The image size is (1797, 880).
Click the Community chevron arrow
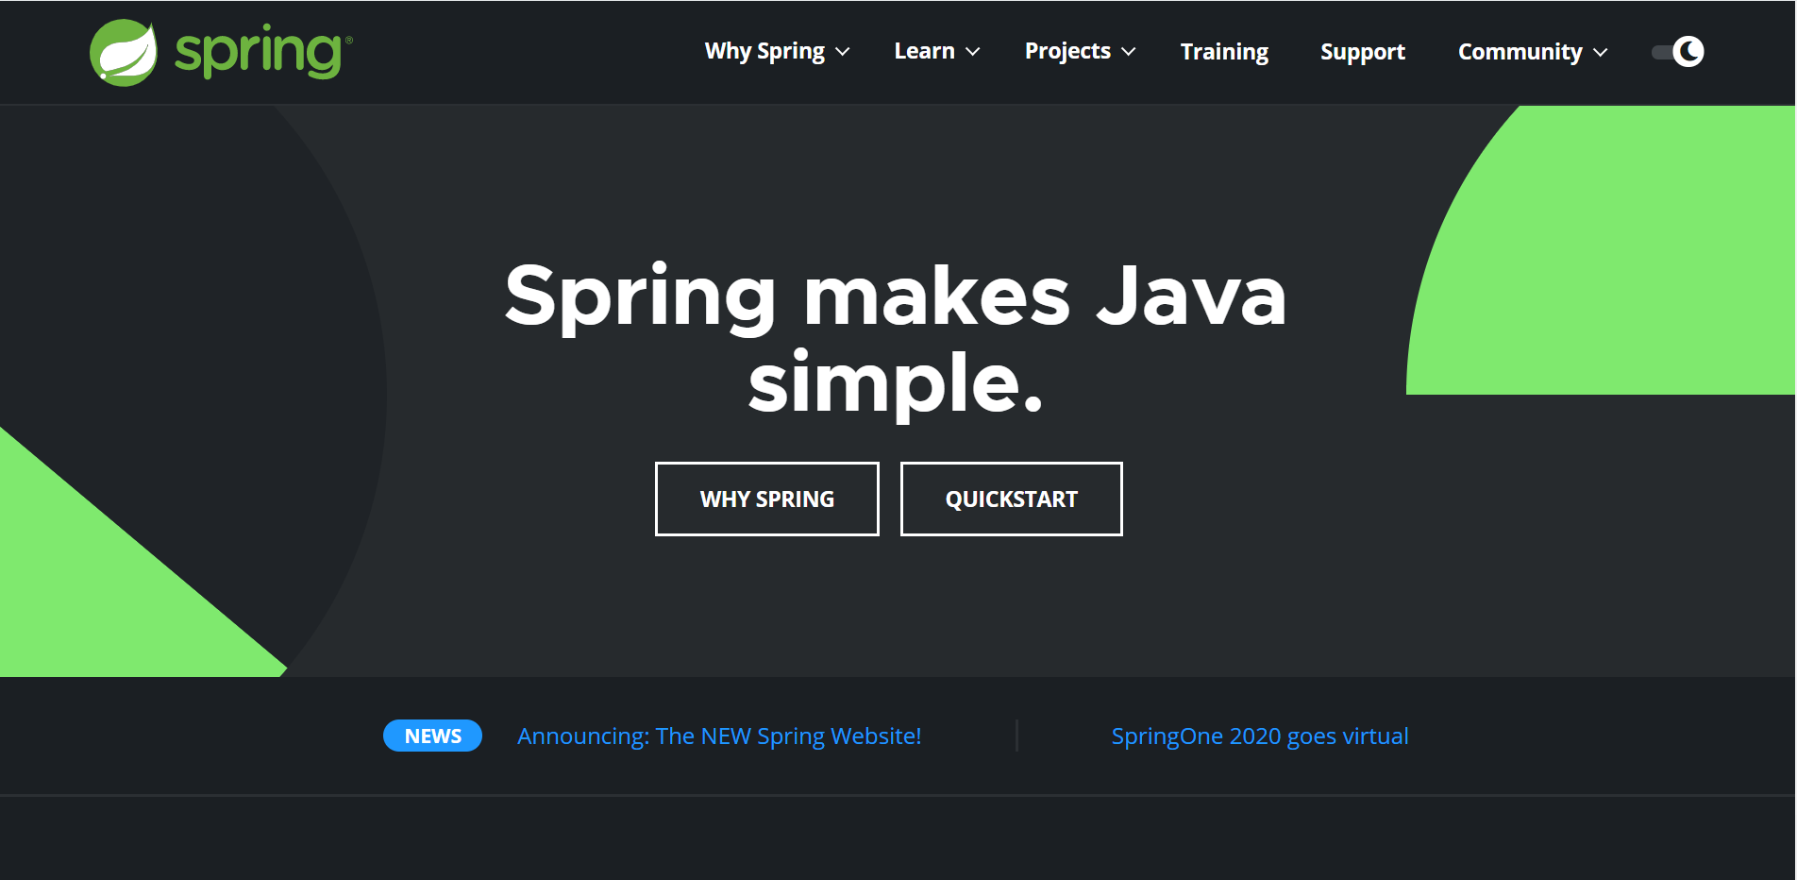pyautogui.click(x=1602, y=53)
